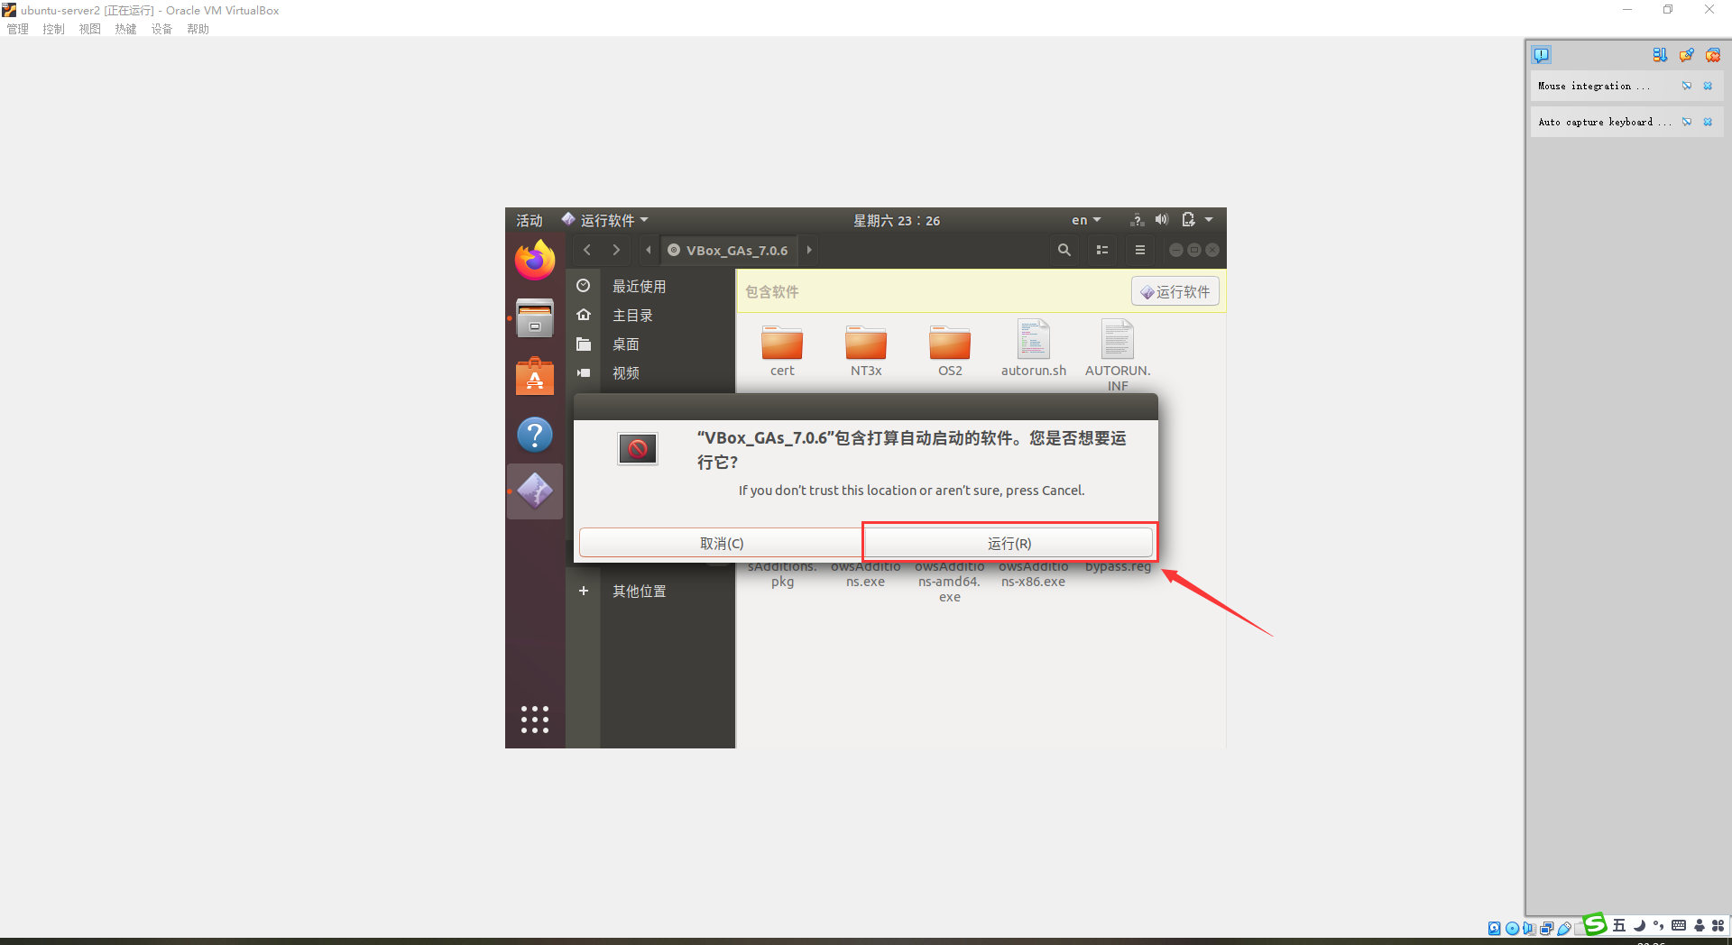Click the volume icon in Ubuntu top bar
1732x945 pixels.
pos(1162,220)
